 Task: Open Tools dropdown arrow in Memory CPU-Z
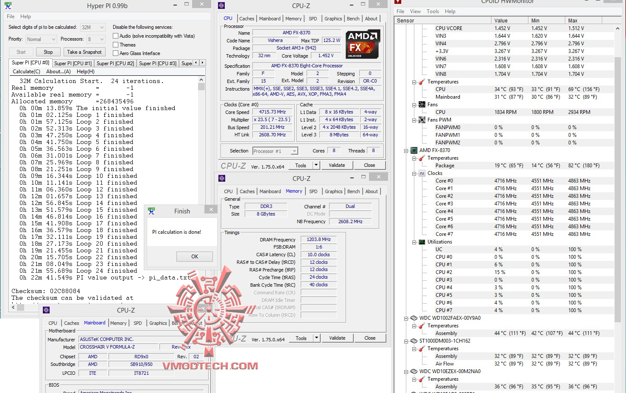(316, 338)
